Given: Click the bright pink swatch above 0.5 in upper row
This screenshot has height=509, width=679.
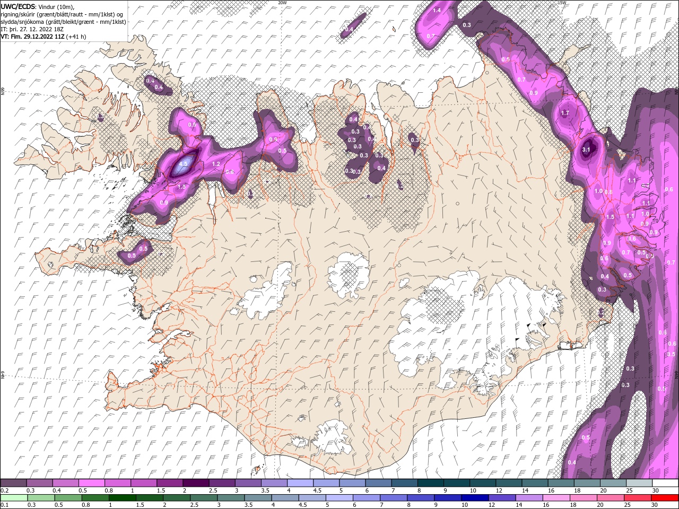Looking at the screenshot, I should click(92, 483).
